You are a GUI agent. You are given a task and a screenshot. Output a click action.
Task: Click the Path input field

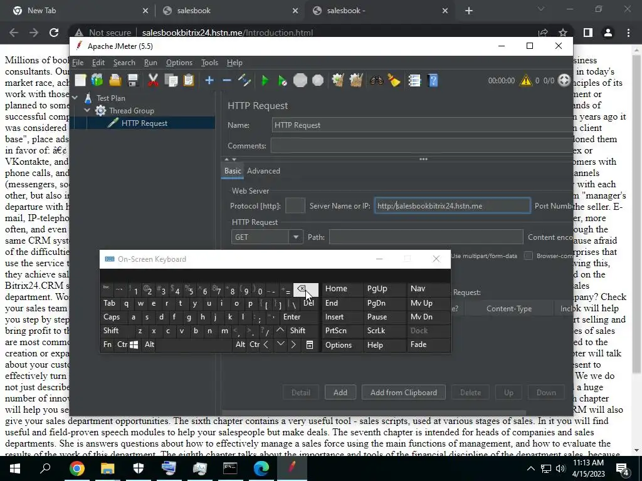(426, 237)
